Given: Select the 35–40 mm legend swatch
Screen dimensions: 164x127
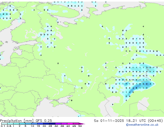Looking at the screenshot, I should pos(64,124).
